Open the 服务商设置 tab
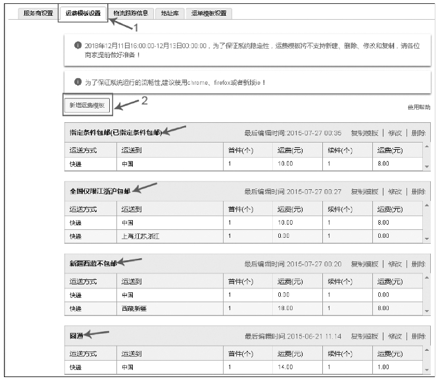This screenshot has width=442, height=385. [38, 13]
